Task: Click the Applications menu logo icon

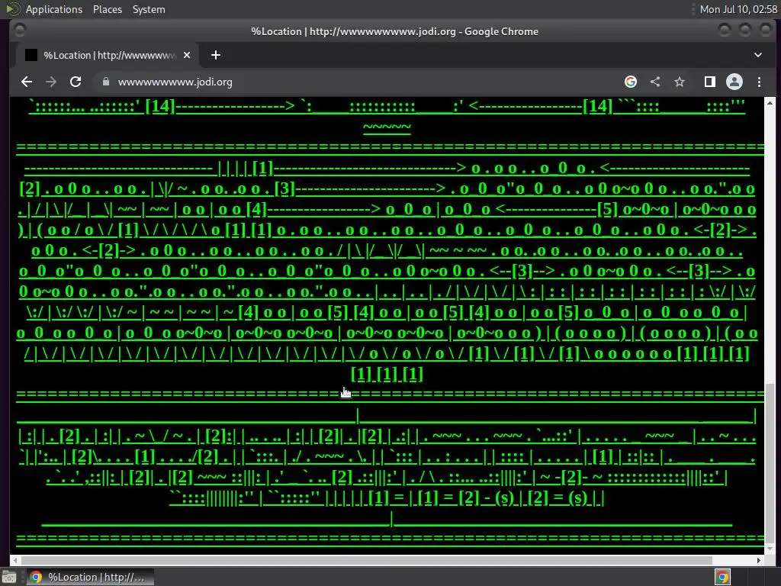Action: 12,9
